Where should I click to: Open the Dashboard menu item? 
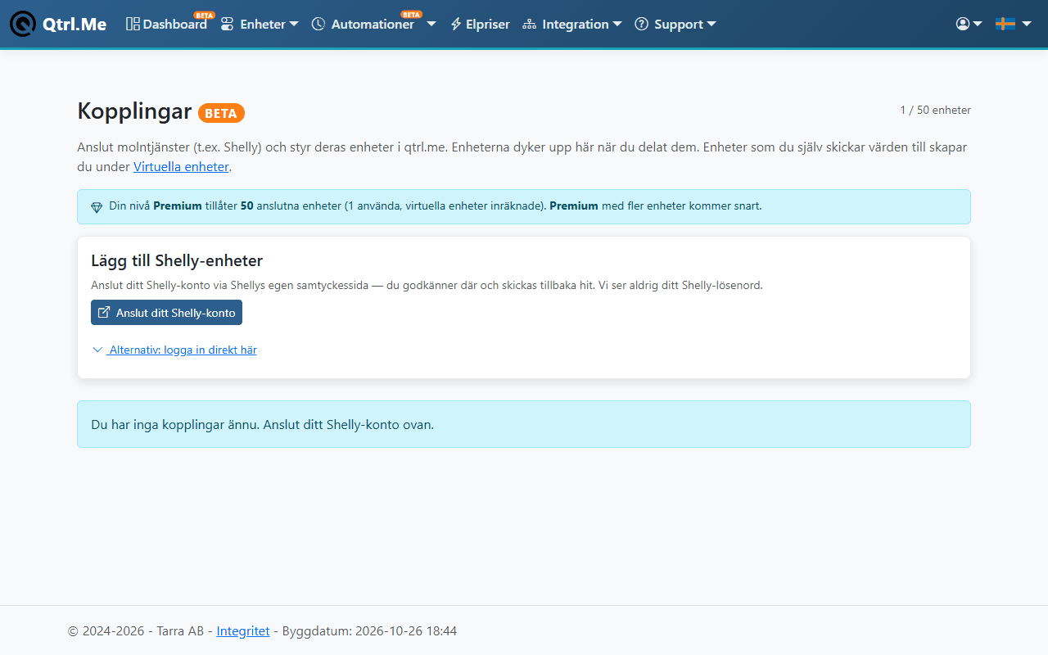[166, 24]
